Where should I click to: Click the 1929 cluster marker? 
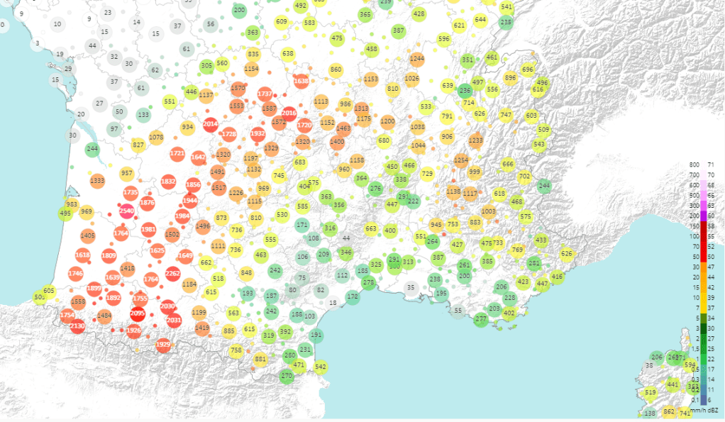click(x=162, y=345)
